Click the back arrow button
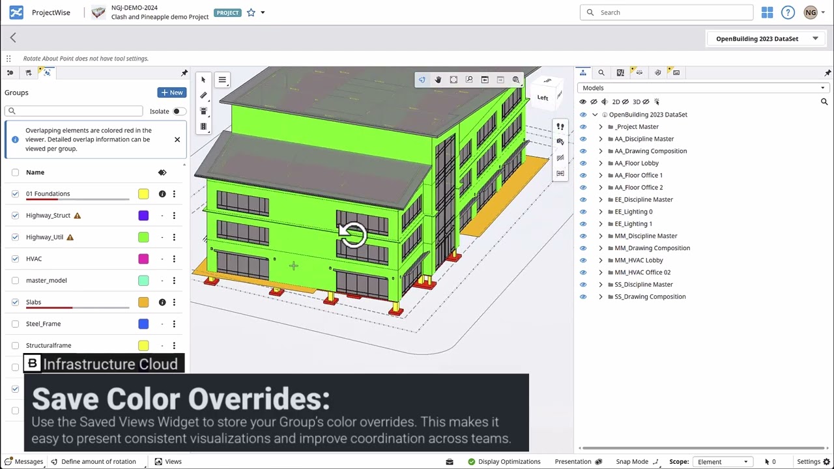The width and height of the screenshot is (834, 469). (x=13, y=38)
